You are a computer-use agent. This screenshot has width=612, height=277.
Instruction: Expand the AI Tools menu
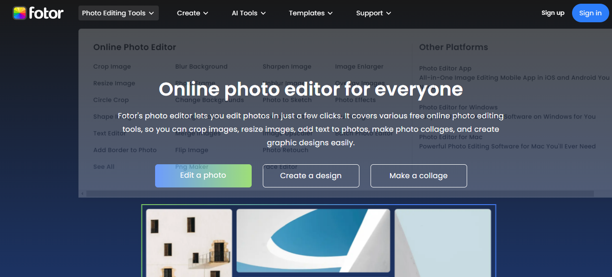click(248, 13)
